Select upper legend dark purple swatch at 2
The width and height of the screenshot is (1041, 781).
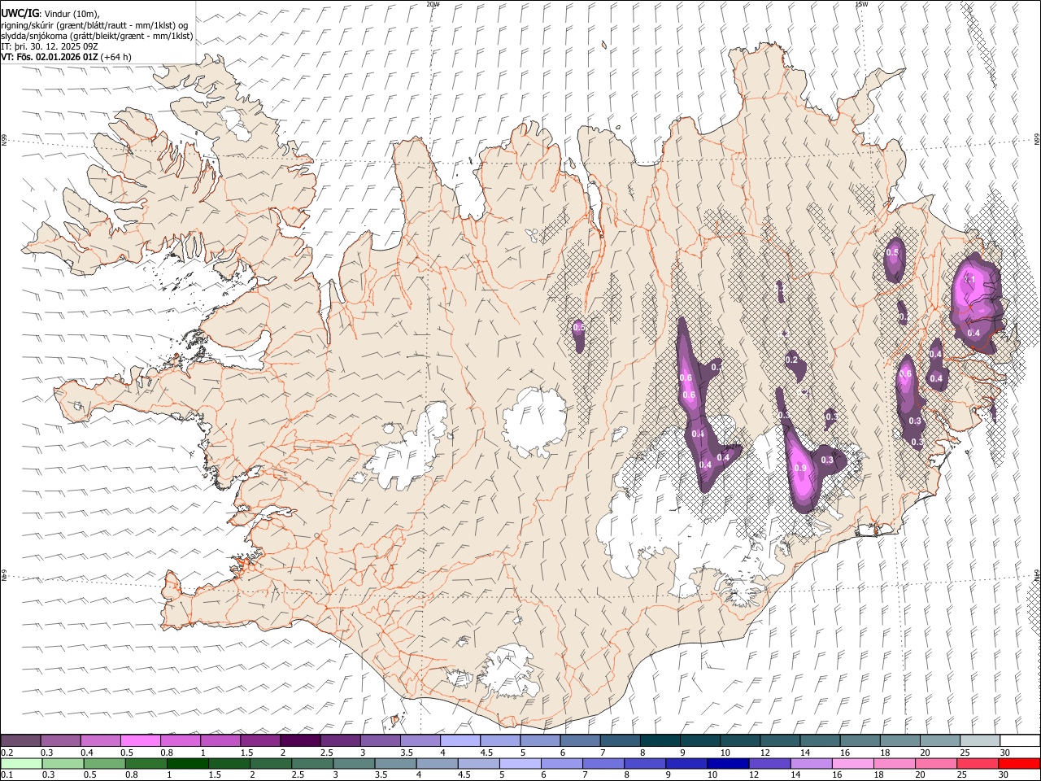coord(300,740)
